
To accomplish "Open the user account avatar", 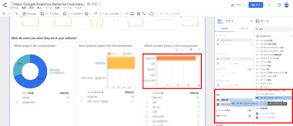I will coord(287,5).
